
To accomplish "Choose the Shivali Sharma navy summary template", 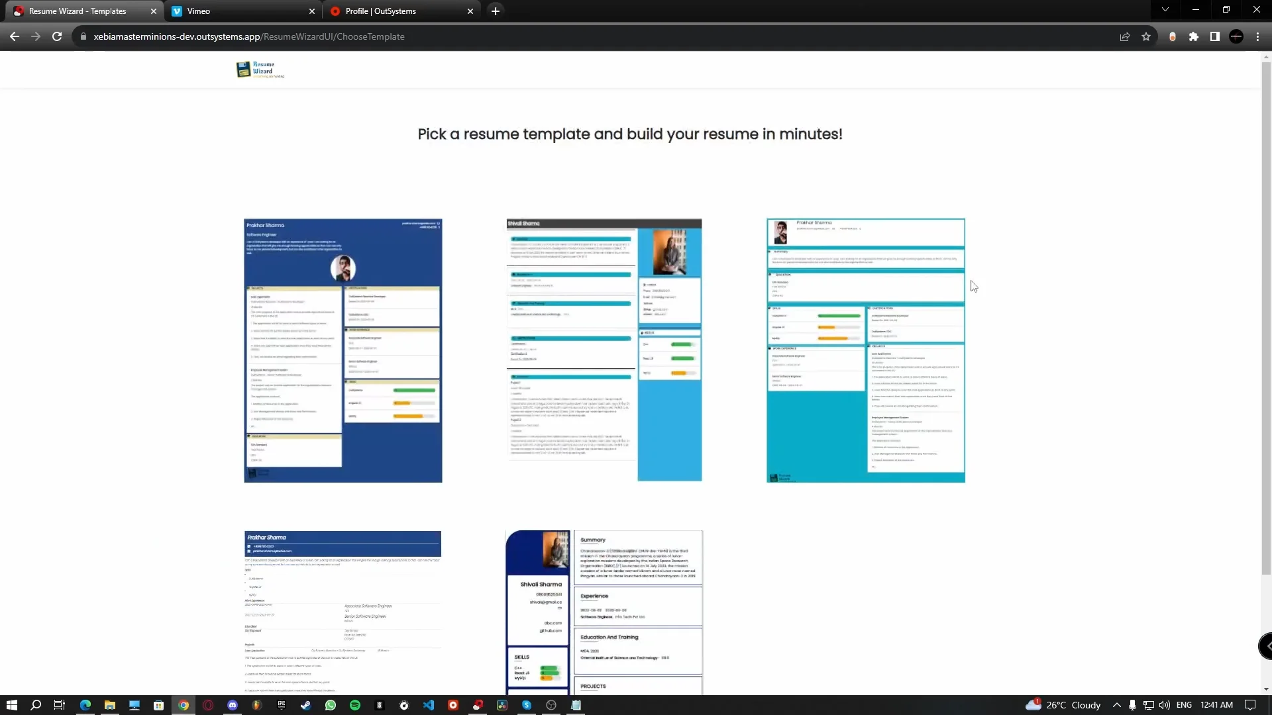I will (x=604, y=612).
